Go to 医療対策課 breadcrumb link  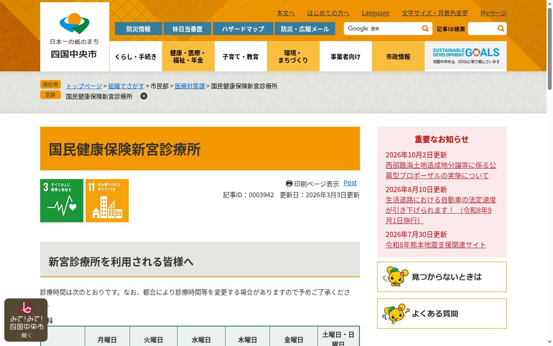pyautogui.click(x=190, y=86)
